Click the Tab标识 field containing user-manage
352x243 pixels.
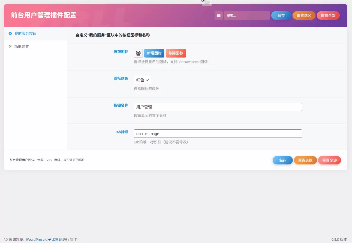[x=218, y=133]
